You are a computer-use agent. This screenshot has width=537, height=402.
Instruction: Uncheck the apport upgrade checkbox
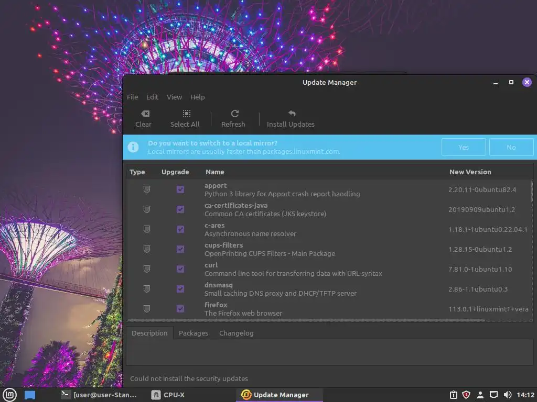(180, 189)
